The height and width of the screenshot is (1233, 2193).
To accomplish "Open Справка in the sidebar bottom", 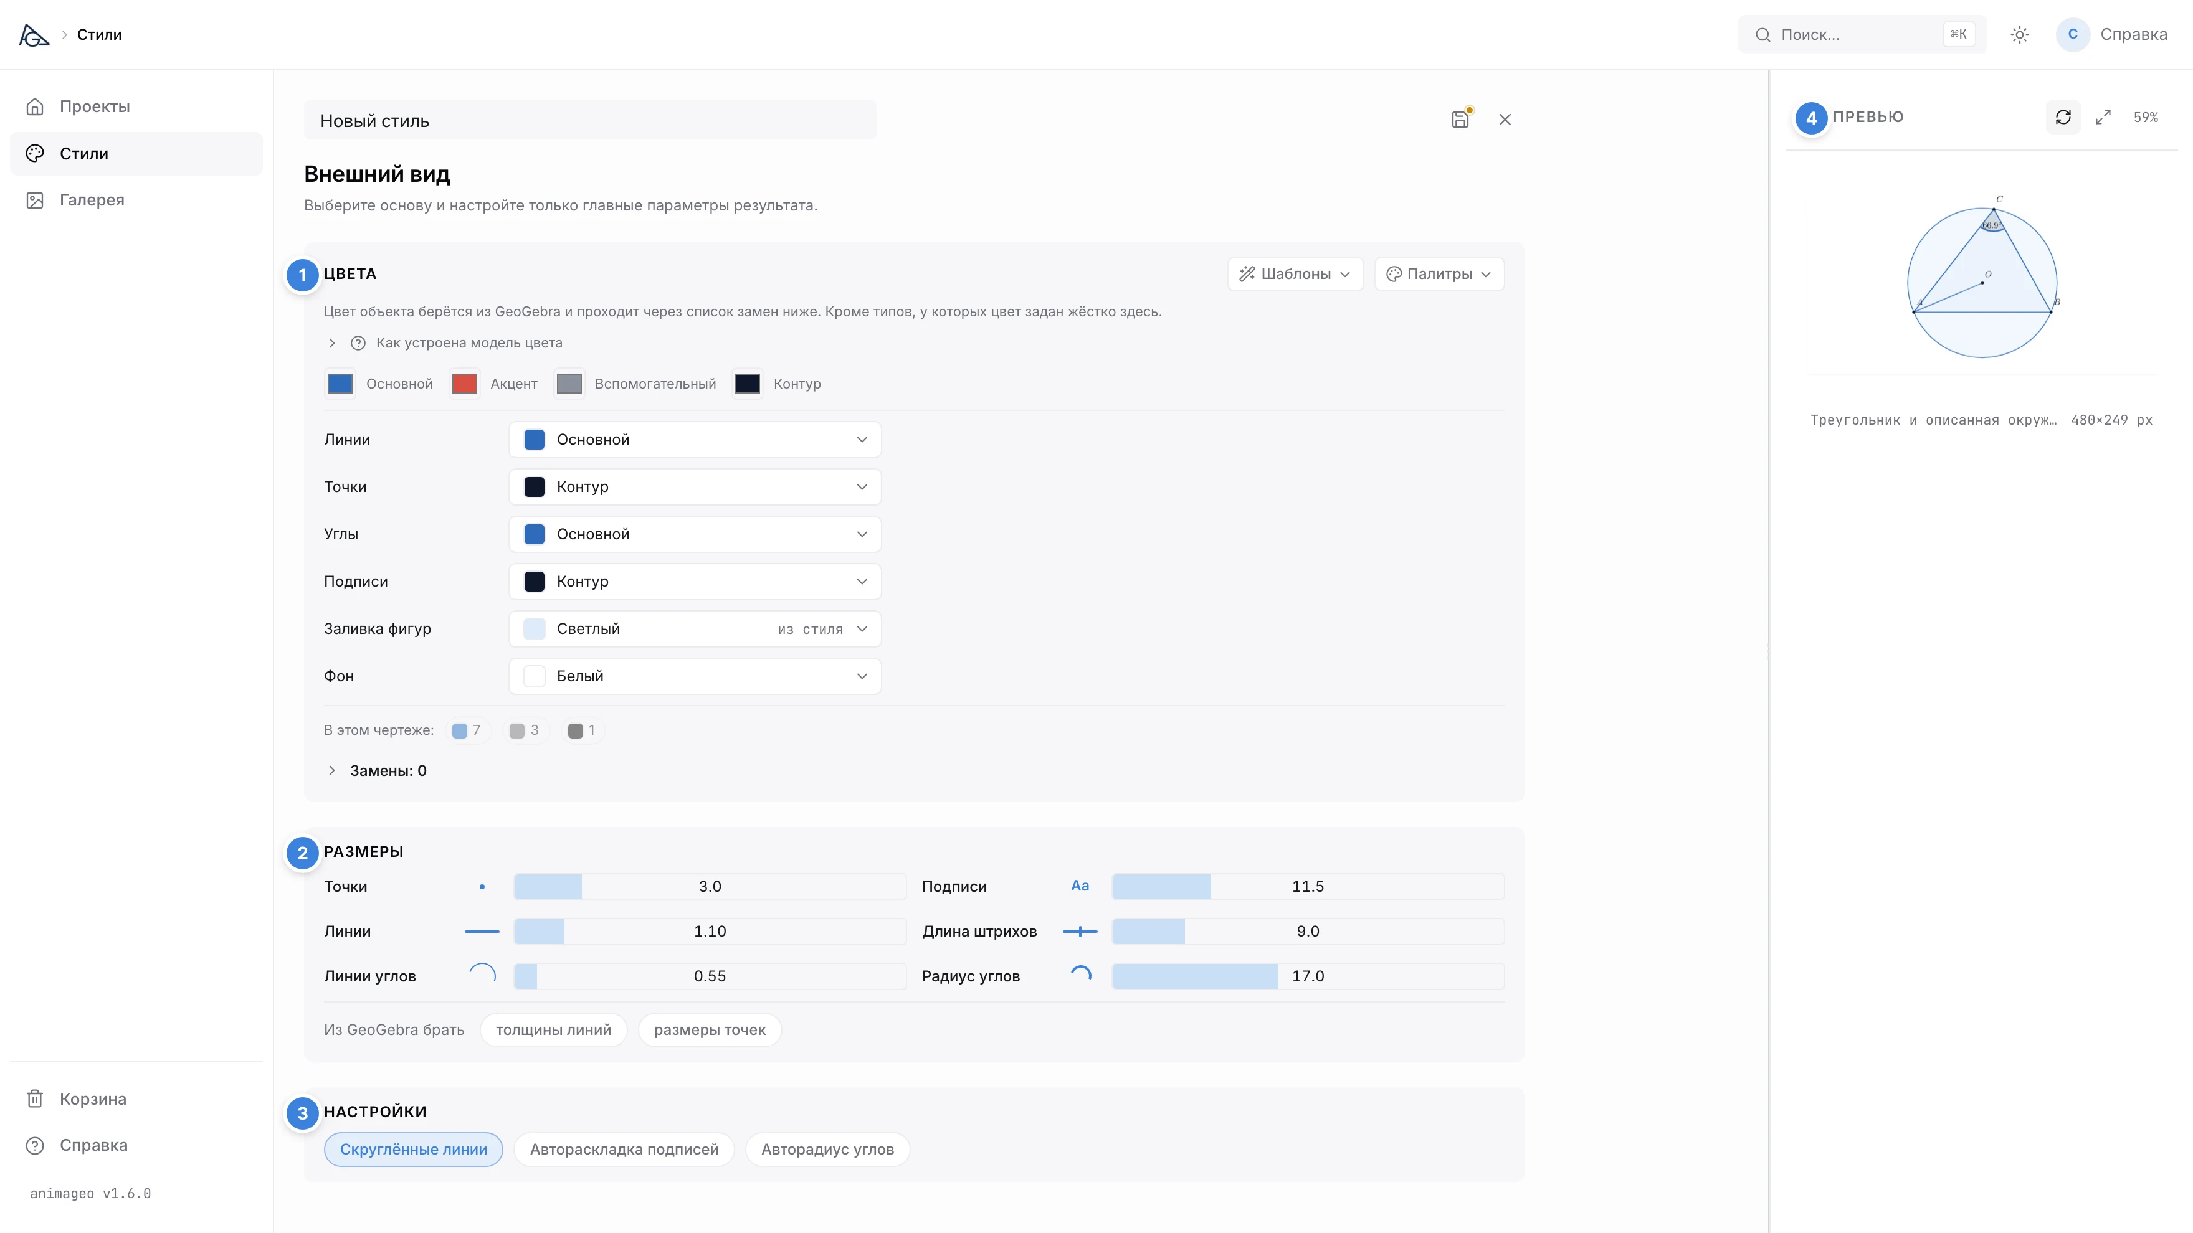I will click(x=136, y=1145).
